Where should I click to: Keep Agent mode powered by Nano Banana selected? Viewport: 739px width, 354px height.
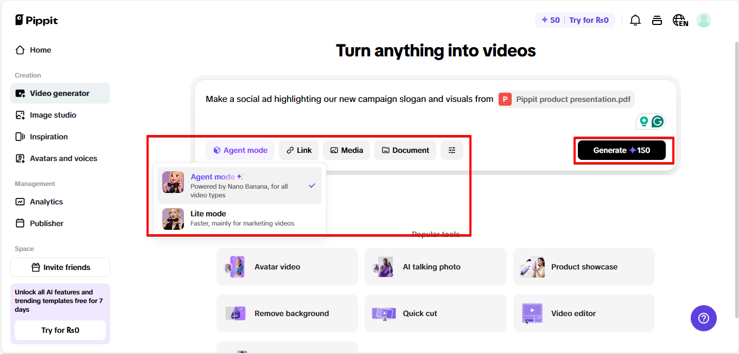point(239,185)
